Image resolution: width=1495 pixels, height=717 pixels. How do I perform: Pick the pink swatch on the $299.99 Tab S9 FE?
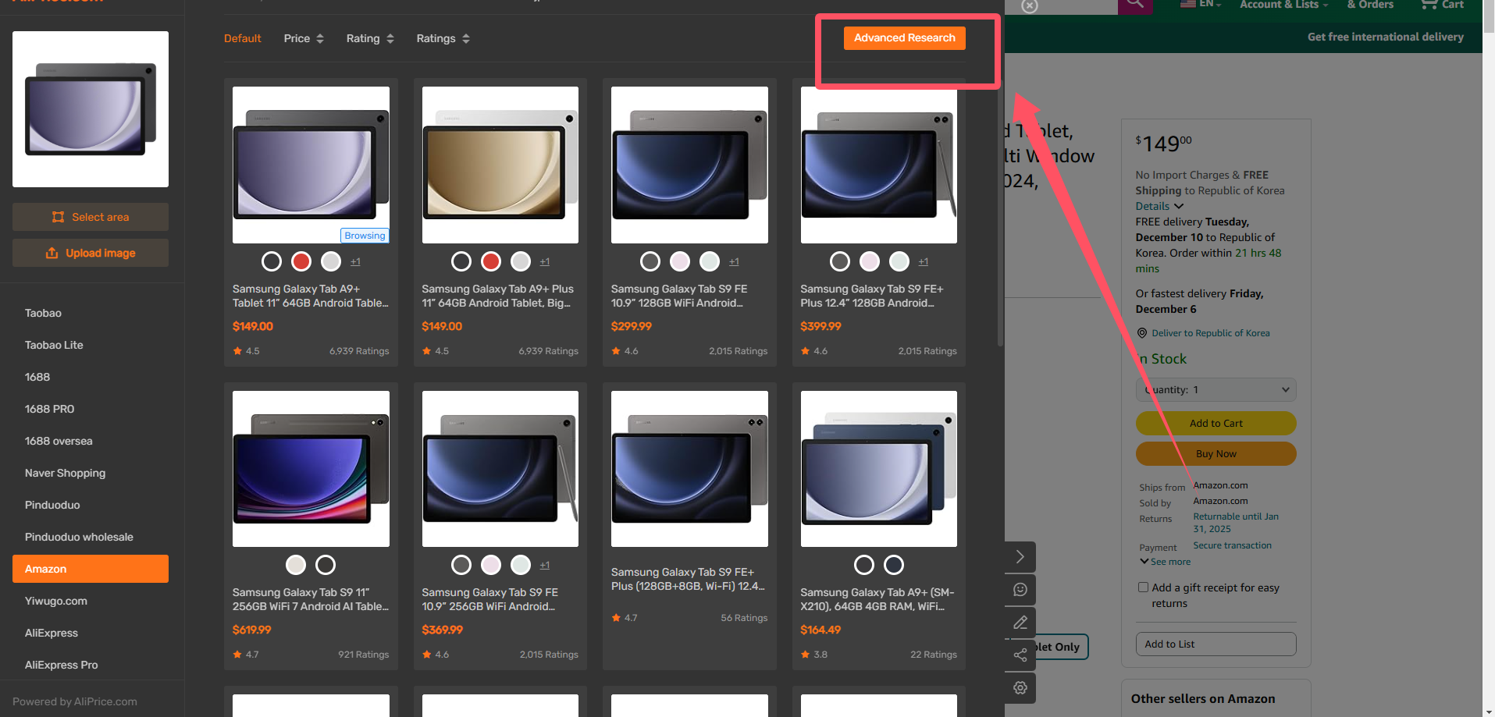680,261
